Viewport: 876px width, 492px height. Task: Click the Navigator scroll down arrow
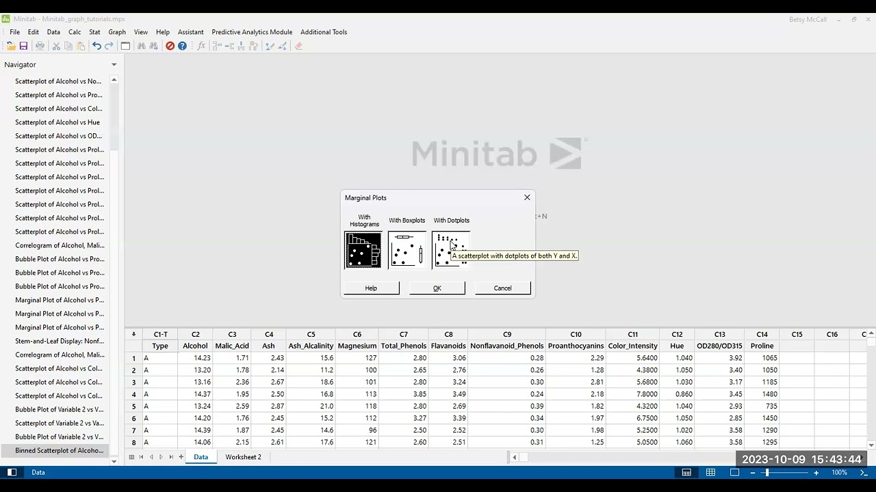pos(114,461)
